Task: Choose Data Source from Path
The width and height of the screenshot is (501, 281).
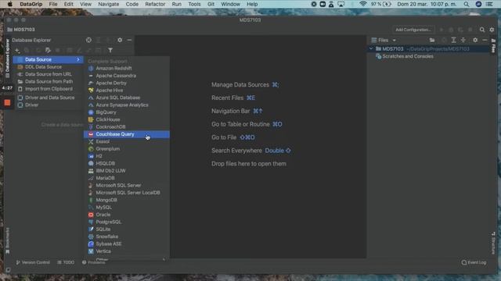Action: 49,81
